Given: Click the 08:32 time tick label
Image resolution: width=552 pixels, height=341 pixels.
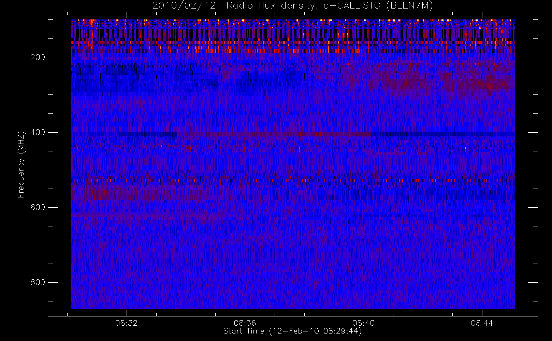Looking at the screenshot, I should click(x=127, y=323).
